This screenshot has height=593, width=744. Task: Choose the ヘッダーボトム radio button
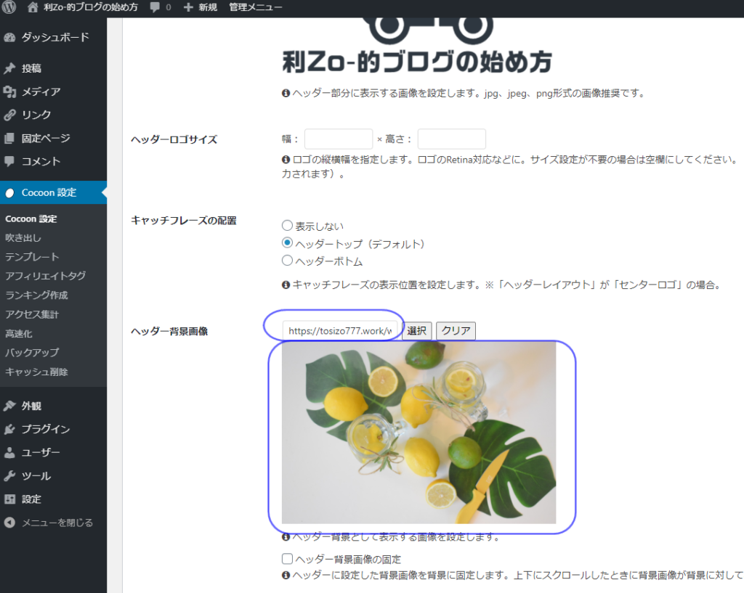pos(287,261)
